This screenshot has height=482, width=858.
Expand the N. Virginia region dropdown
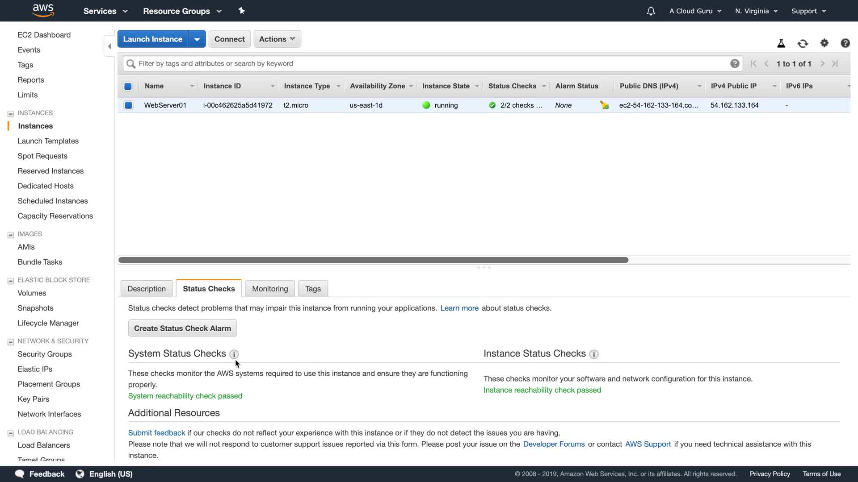click(x=756, y=11)
